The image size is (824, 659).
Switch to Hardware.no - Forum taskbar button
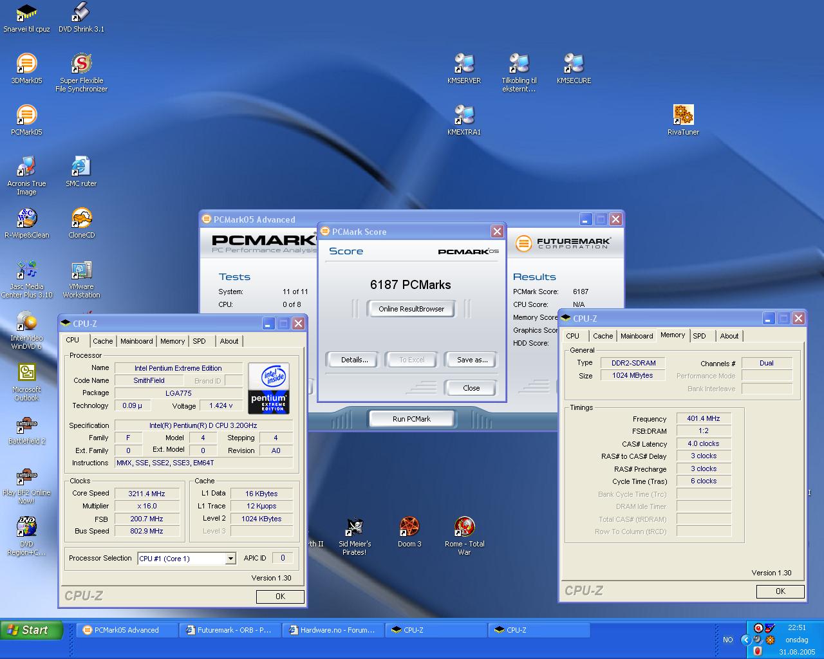pyautogui.click(x=333, y=630)
